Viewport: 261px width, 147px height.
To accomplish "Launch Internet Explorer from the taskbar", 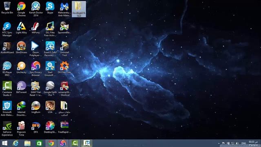I will 16,143.
